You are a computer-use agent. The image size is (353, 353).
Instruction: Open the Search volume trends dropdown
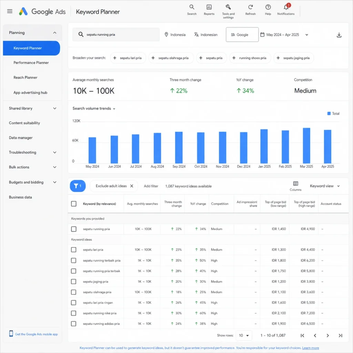coord(94,109)
